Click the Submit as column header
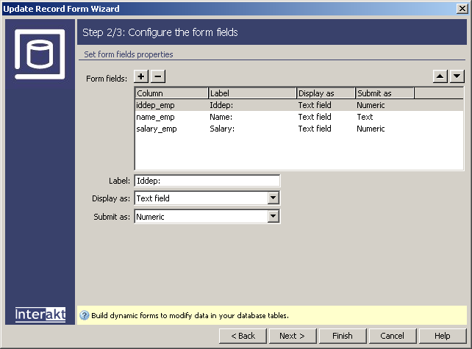The image size is (472, 349). [385, 93]
